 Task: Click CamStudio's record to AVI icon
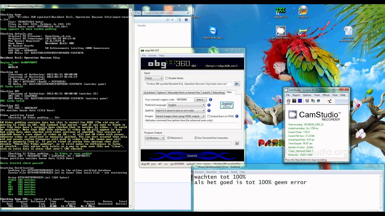[x=313, y=101]
